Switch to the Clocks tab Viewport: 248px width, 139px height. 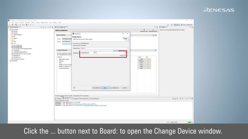66,95
